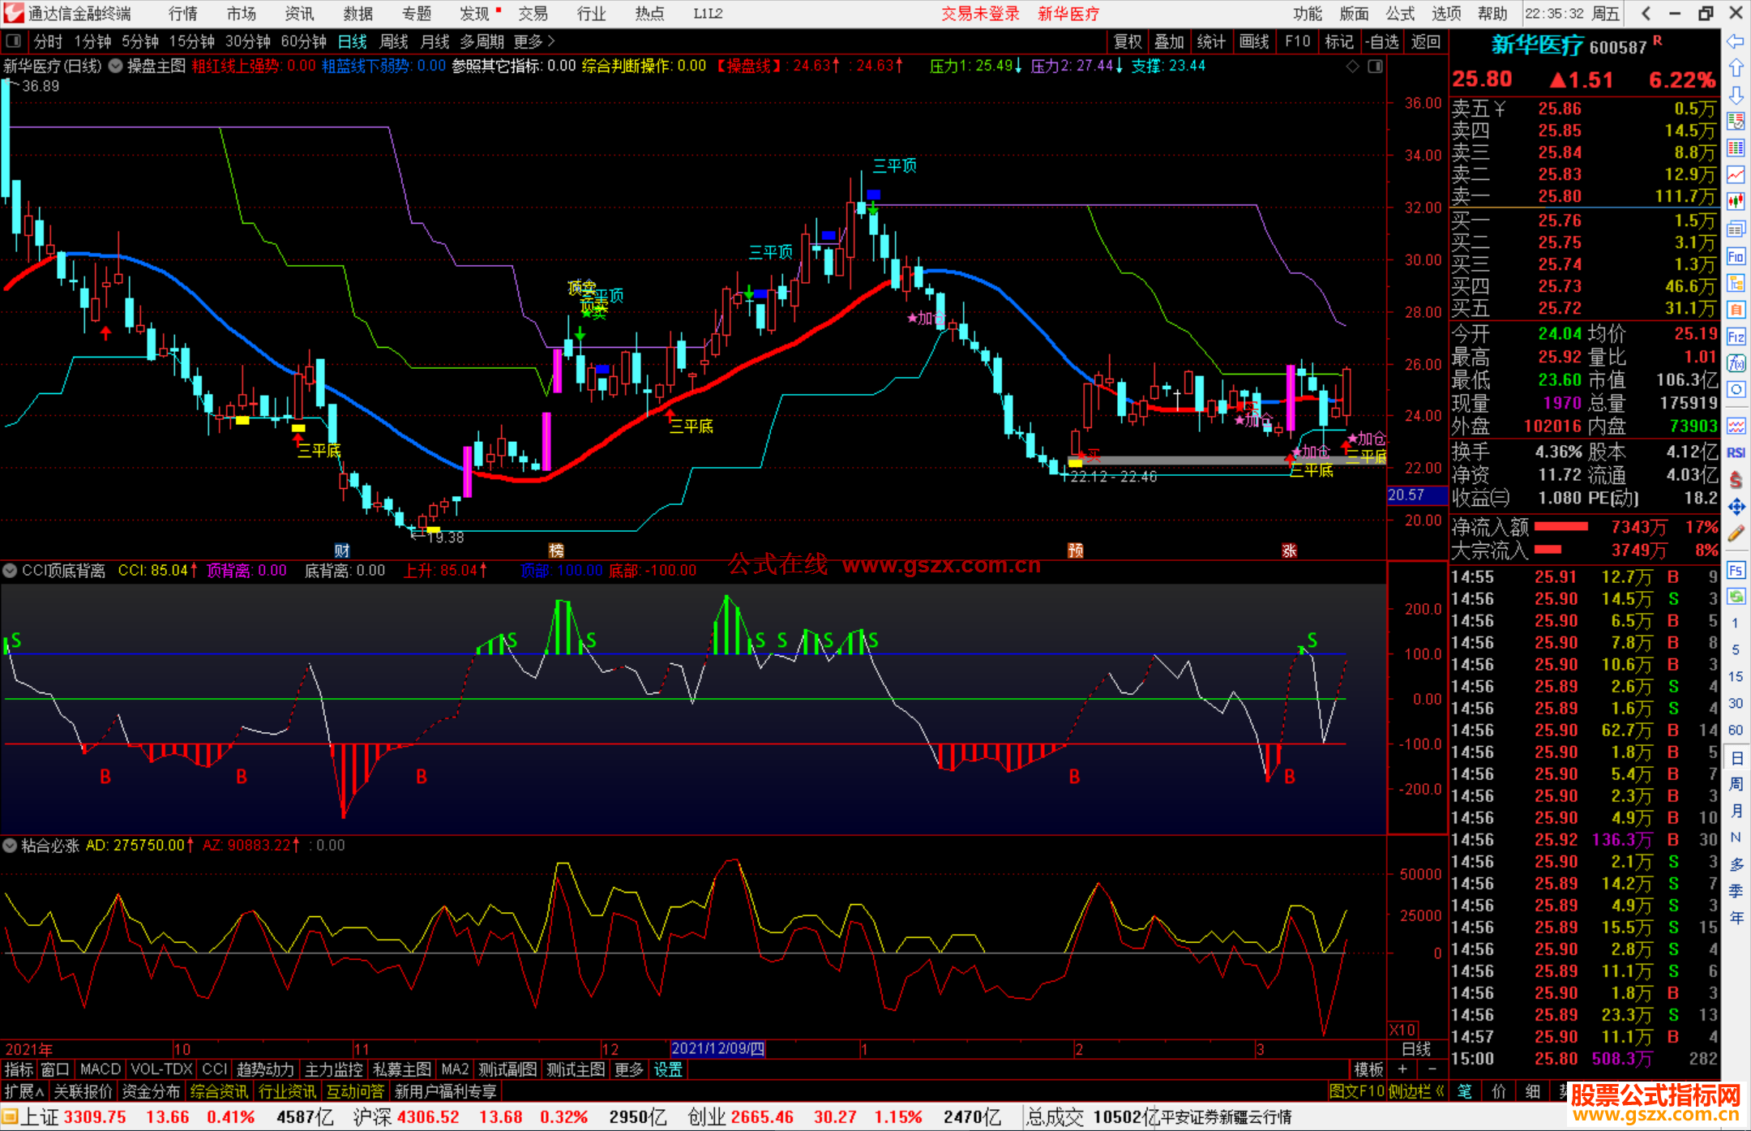Switch to the 周线 timeframe tab

point(394,41)
